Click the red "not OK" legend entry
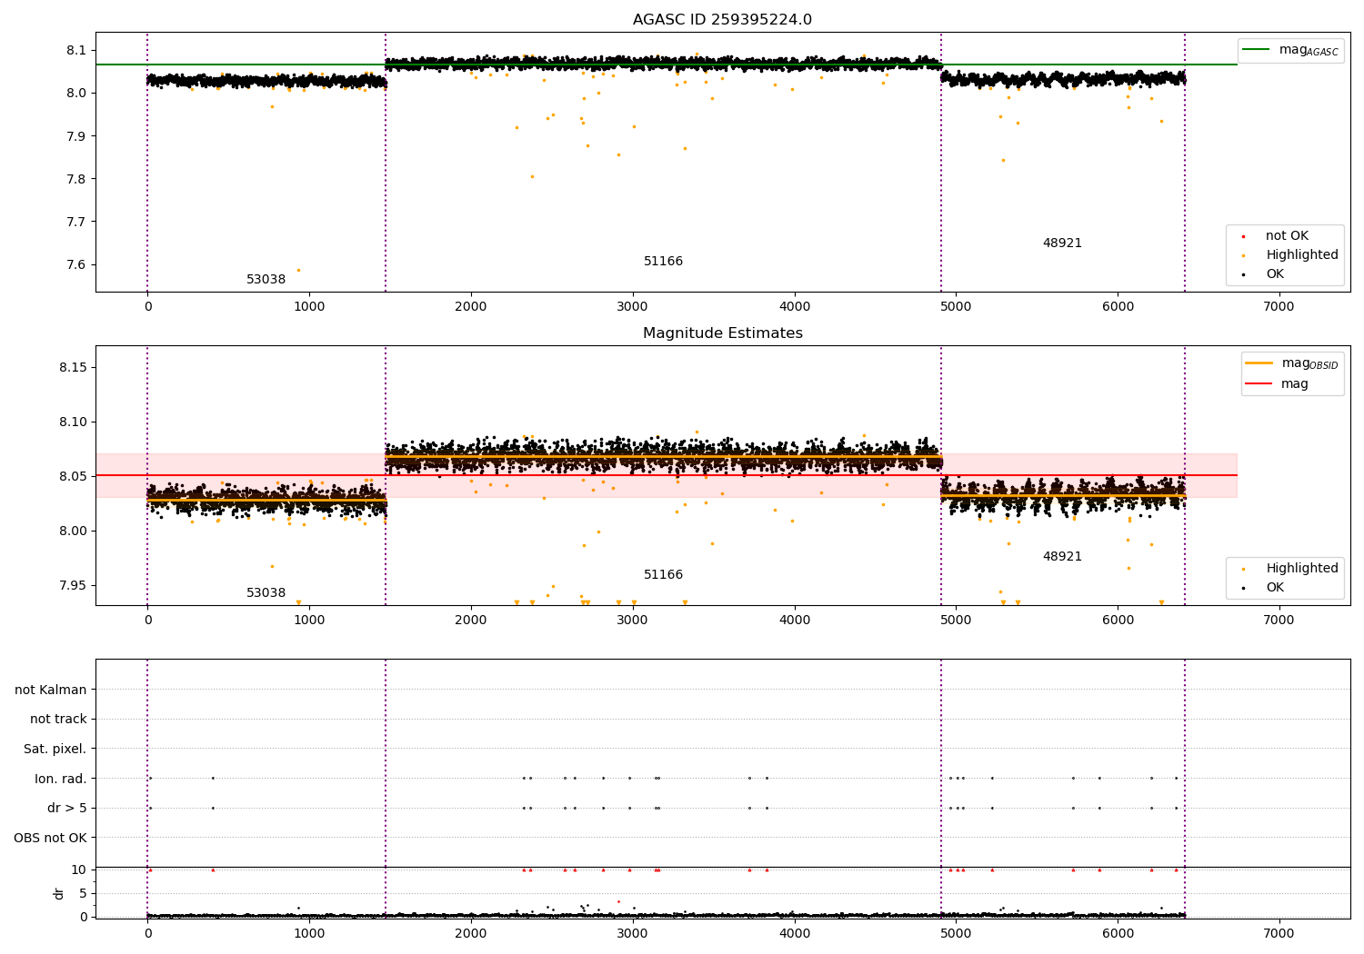 (1277, 236)
